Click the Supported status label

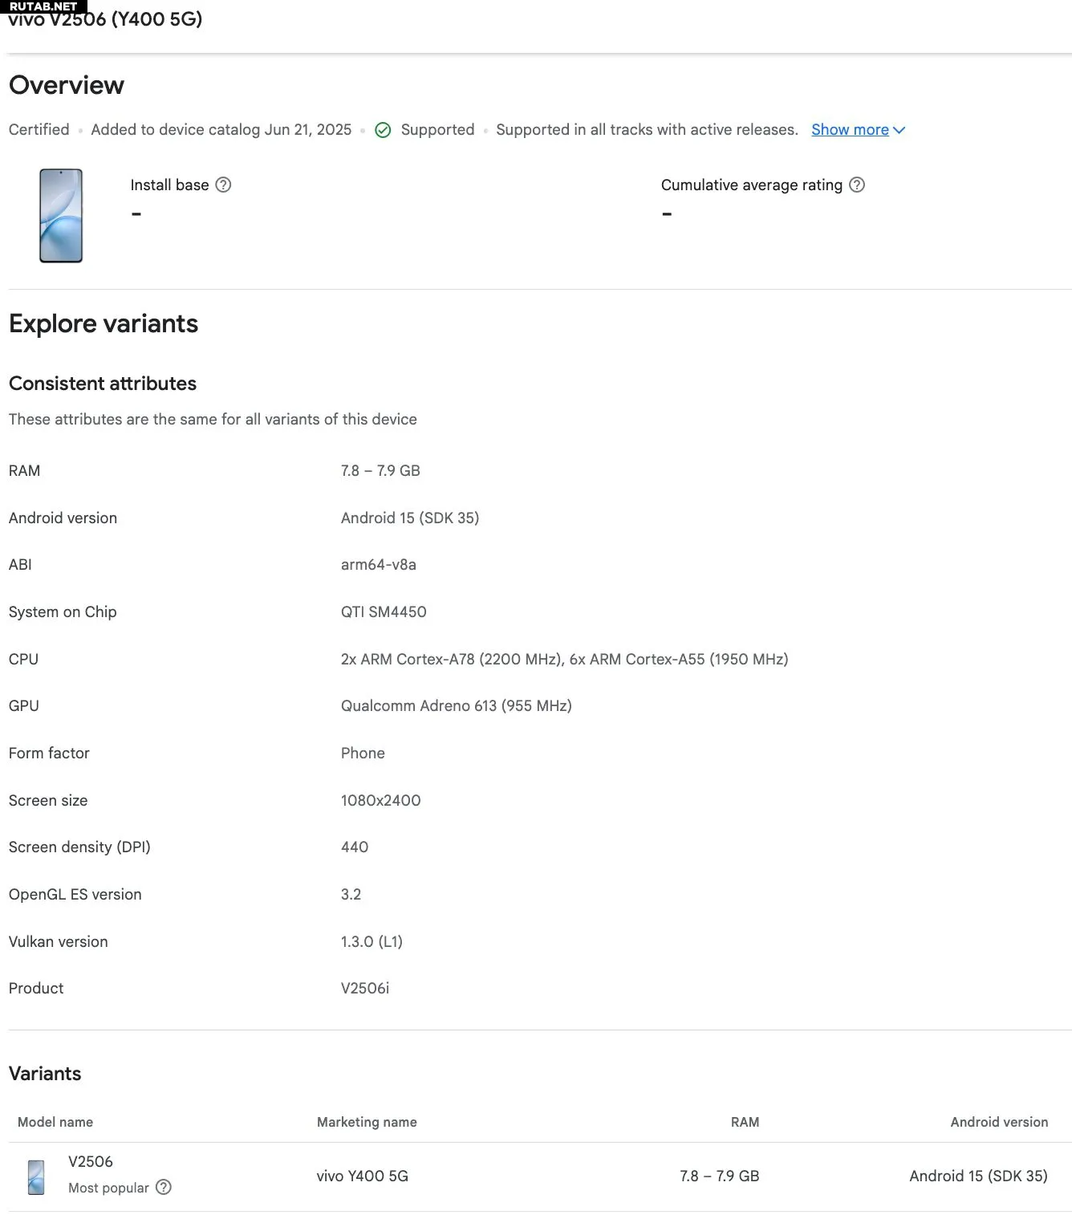click(x=437, y=129)
